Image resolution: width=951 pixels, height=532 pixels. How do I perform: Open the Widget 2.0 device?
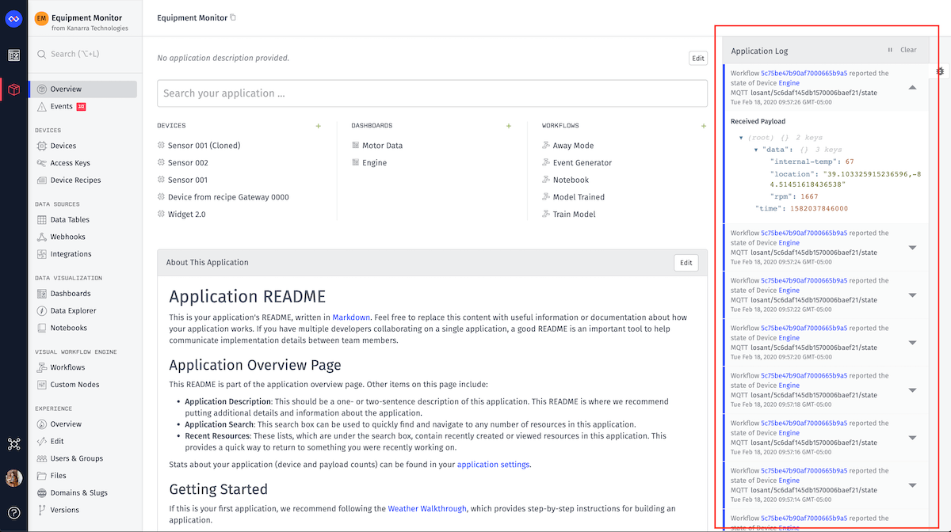pos(187,215)
